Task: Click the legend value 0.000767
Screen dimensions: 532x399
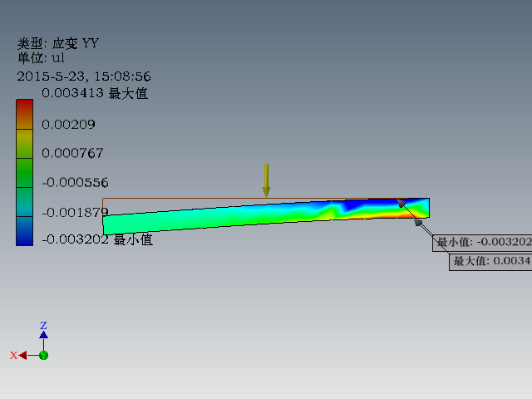Action: pos(72,153)
